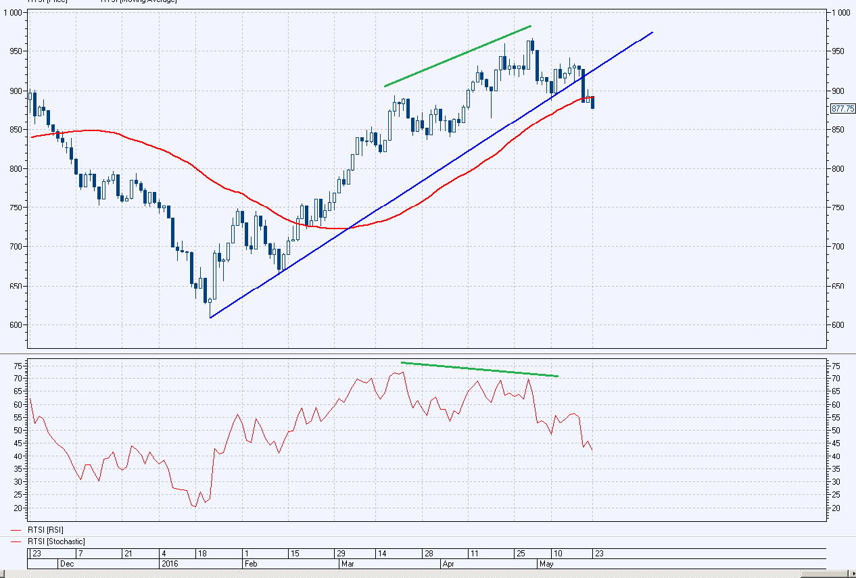Viewport: 856px width, 578px height.
Task: Click the 877.75 current price tag
Action: (x=842, y=108)
